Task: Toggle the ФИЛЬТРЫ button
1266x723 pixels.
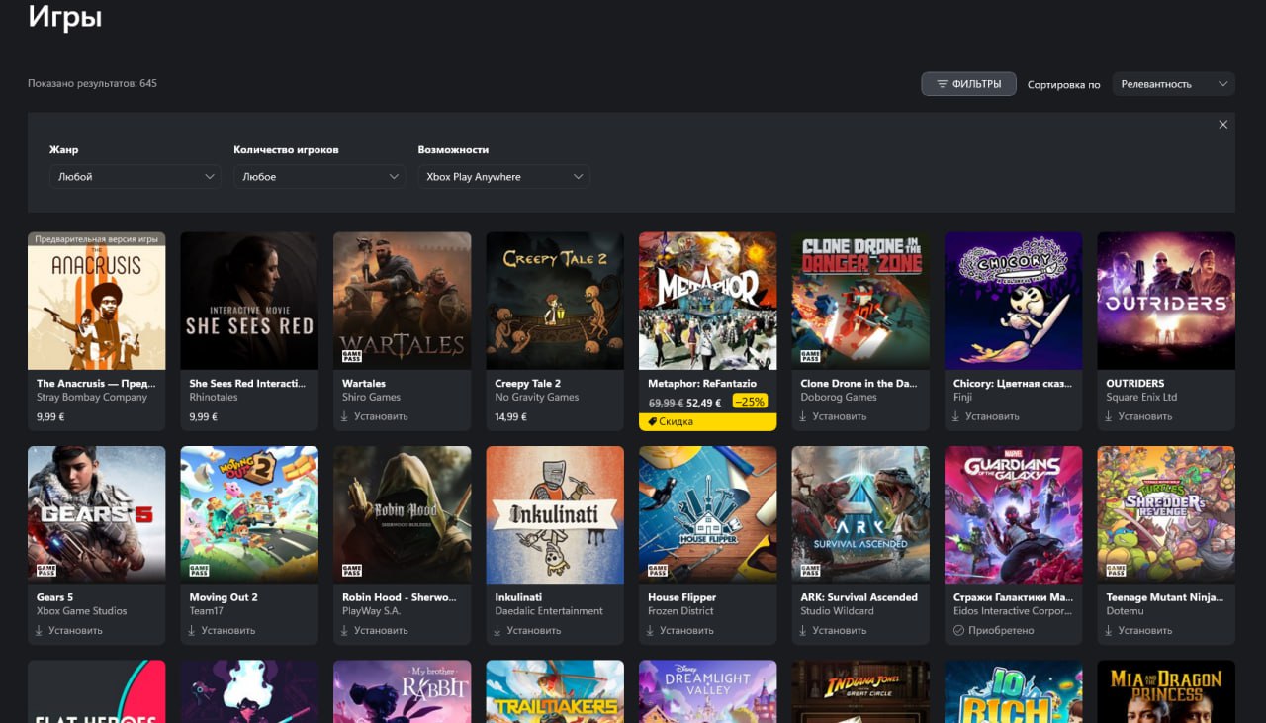Action: [968, 84]
